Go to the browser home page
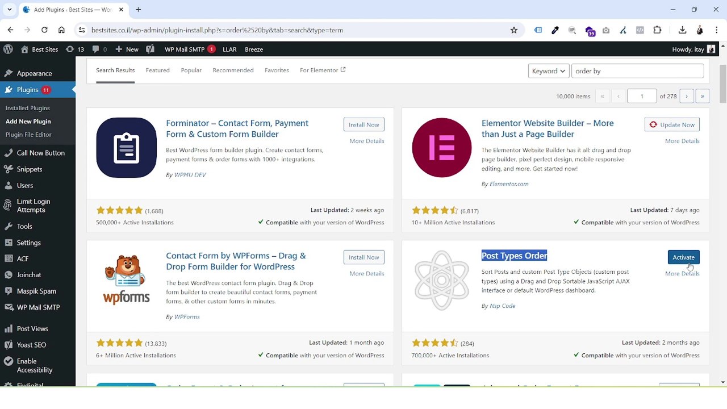 pyautogui.click(x=61, y=30)
